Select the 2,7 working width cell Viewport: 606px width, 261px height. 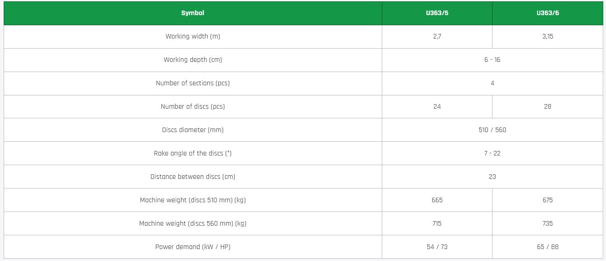(x=437, y=36)
